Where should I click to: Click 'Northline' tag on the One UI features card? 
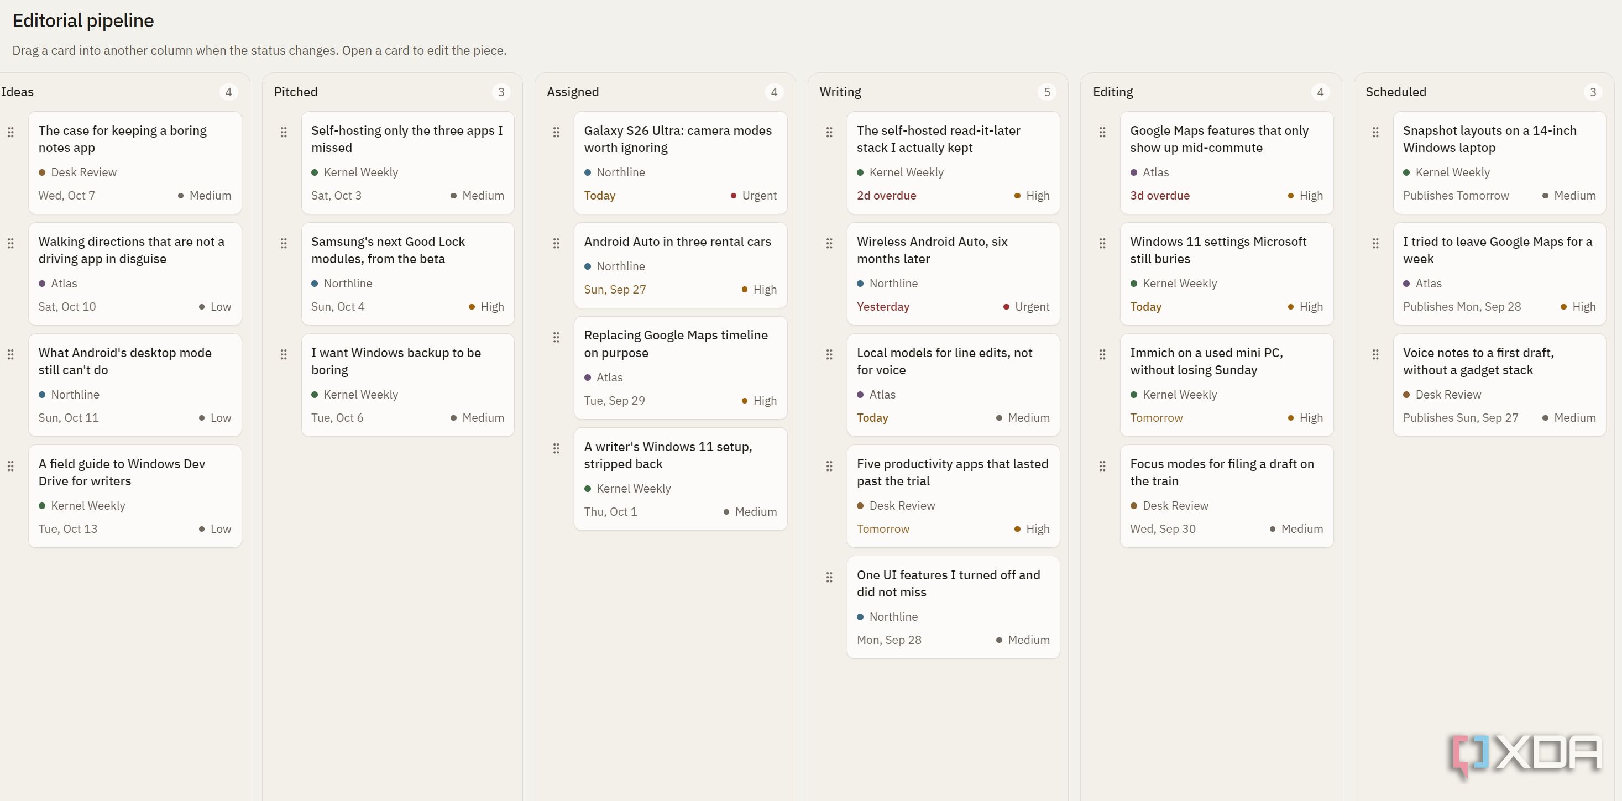click(x=887, y=617)
